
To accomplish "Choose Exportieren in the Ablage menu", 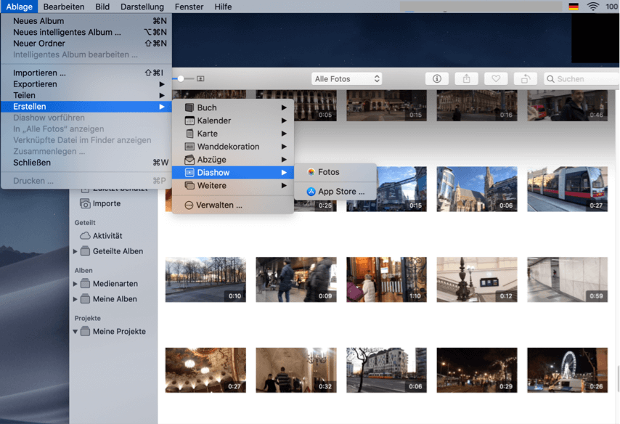I will 35,84.
